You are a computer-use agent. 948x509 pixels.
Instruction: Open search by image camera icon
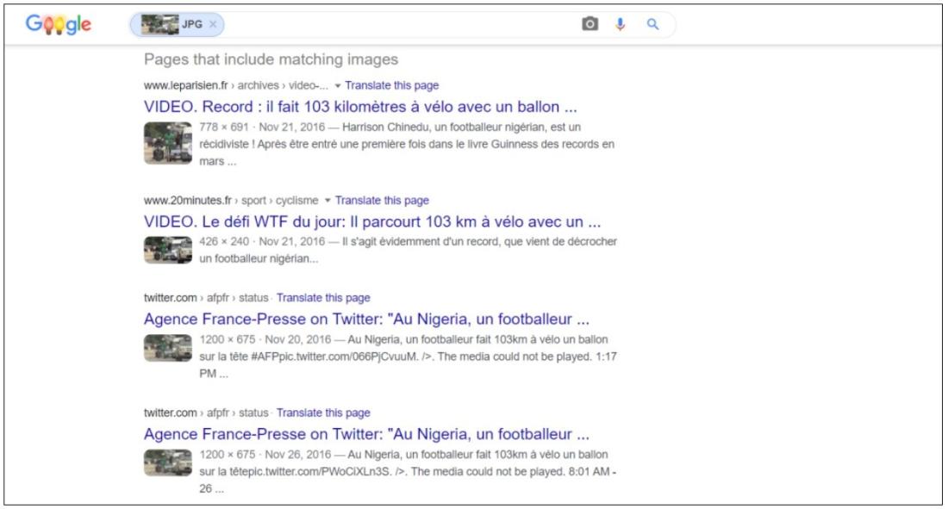(x=590, y=23)
